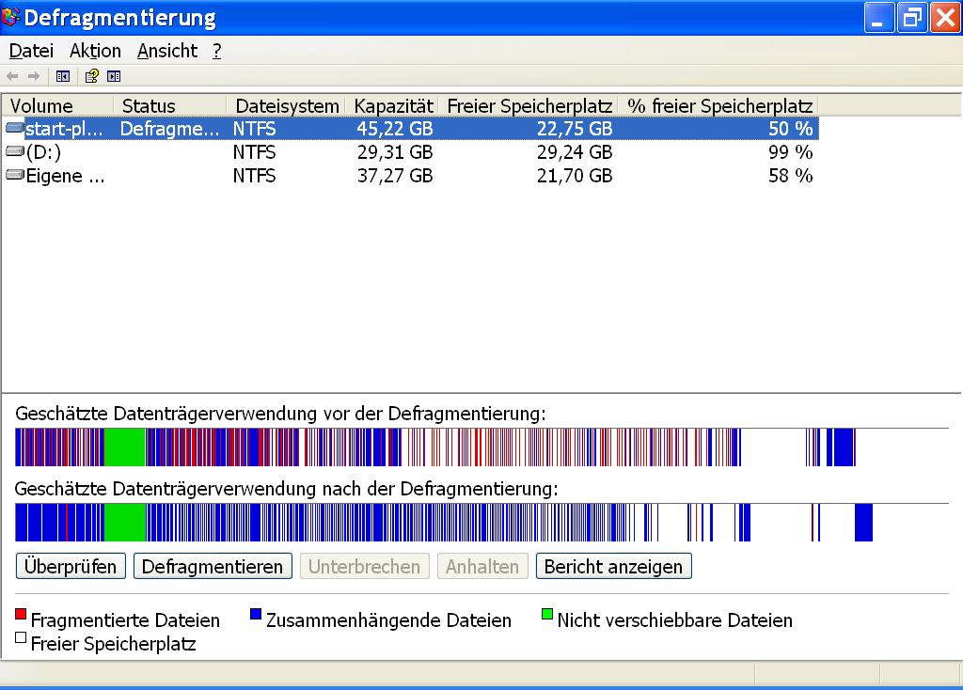Click the Freier Speicherplatz legend label
The width and height of the screenshot is (963, 690).
click(113, 643)
